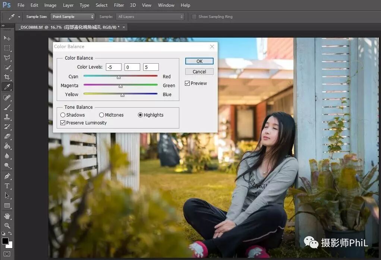381x260 pixels.
Task: Toggle the Preview checkbox
Action: point(188,83)
